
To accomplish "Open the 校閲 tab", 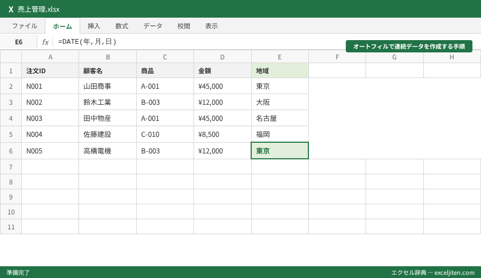I will [183, 26].
